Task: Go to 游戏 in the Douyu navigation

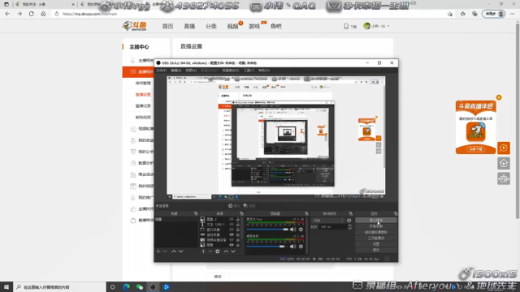Action: tap(254, 26)
